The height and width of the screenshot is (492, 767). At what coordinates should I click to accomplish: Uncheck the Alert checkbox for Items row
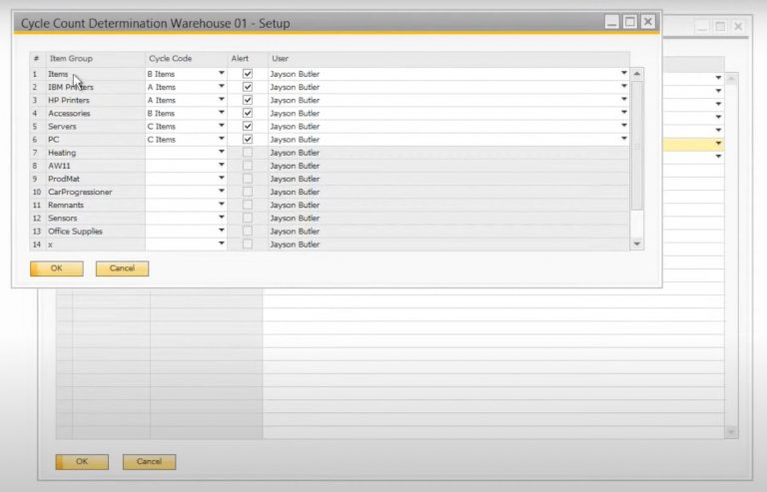tap(248, 74)
